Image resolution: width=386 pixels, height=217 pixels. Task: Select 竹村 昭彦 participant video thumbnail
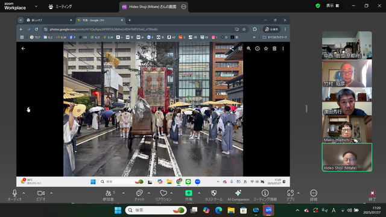[347, 74]
